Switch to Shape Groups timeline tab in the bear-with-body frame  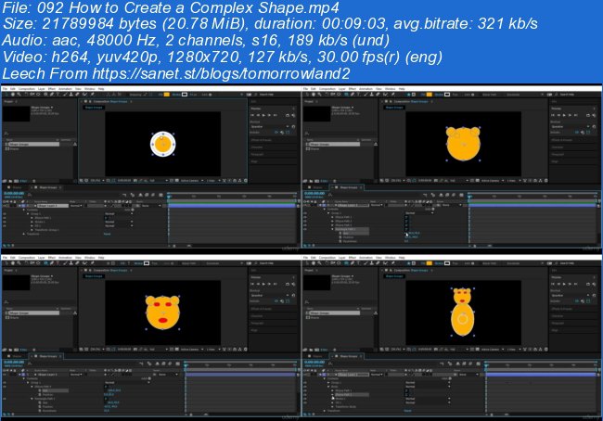349,356
